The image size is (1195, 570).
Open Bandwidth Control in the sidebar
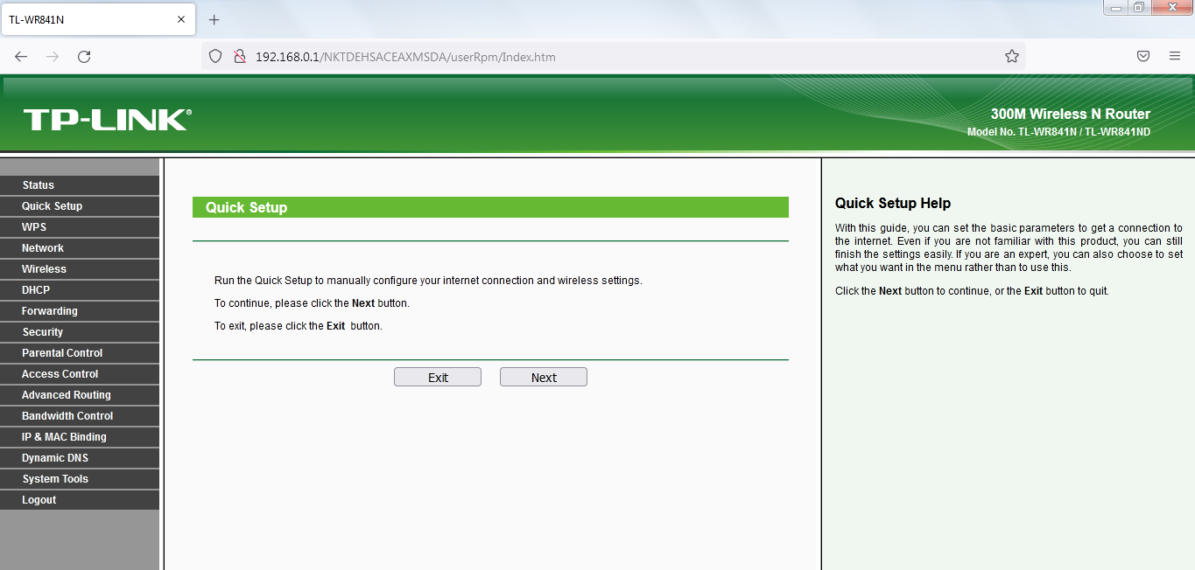80,416
